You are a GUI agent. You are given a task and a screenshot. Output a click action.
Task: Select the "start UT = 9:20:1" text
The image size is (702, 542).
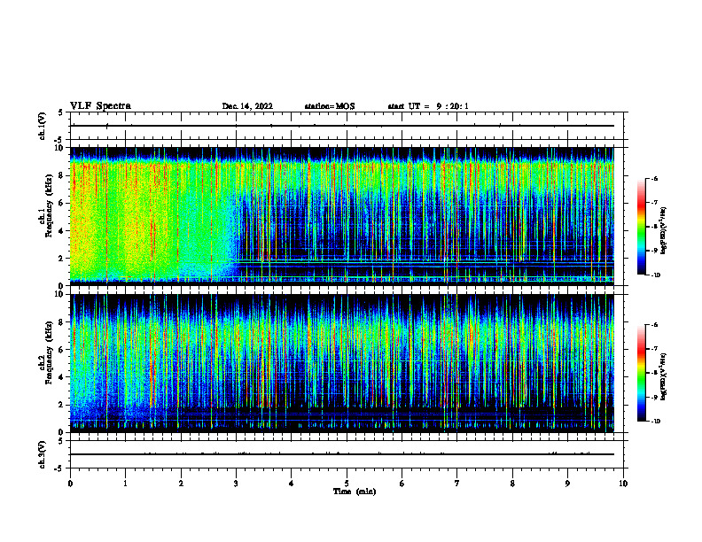point(428,106)
